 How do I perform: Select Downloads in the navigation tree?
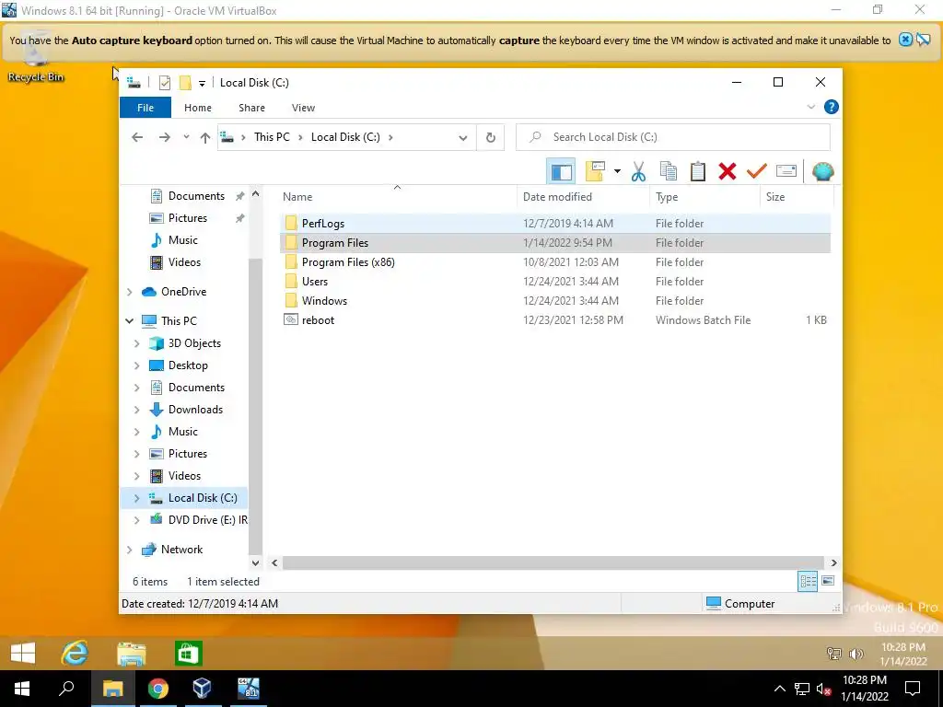(195, 410)
